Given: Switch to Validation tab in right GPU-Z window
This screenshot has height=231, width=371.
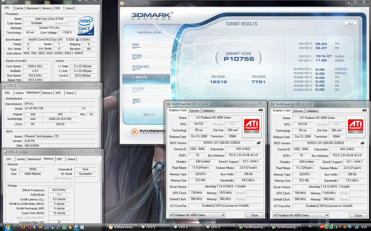Looking at the screenshot, I should pyautogui.click(x=312, y=111).
